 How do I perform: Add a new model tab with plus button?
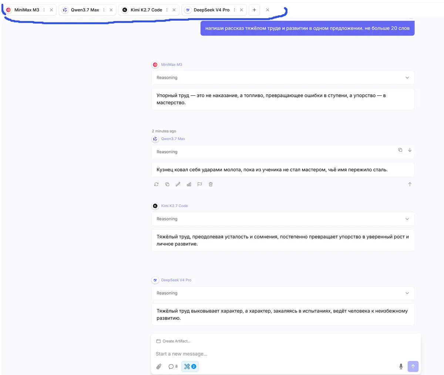[x=255, y=10]
